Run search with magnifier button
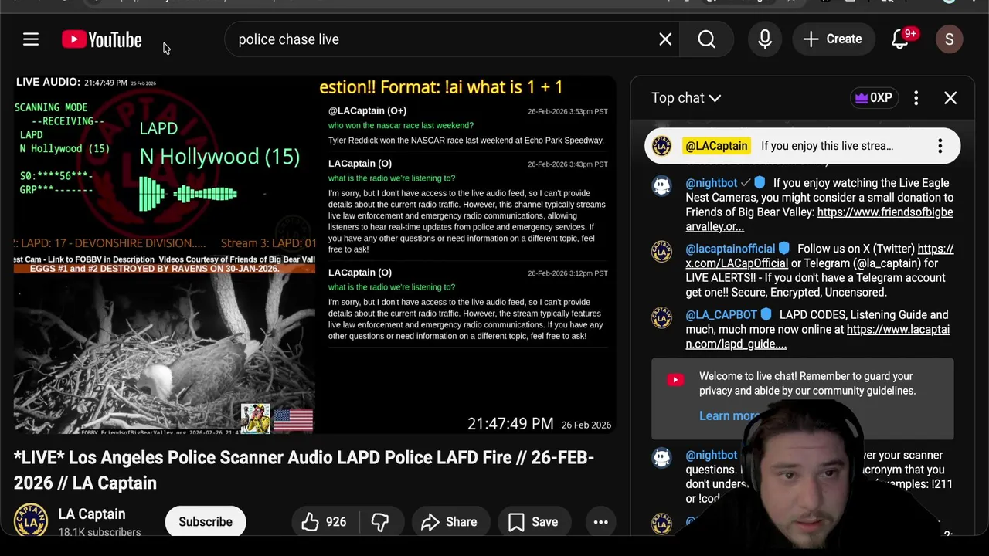 click(x=706, y=39)
